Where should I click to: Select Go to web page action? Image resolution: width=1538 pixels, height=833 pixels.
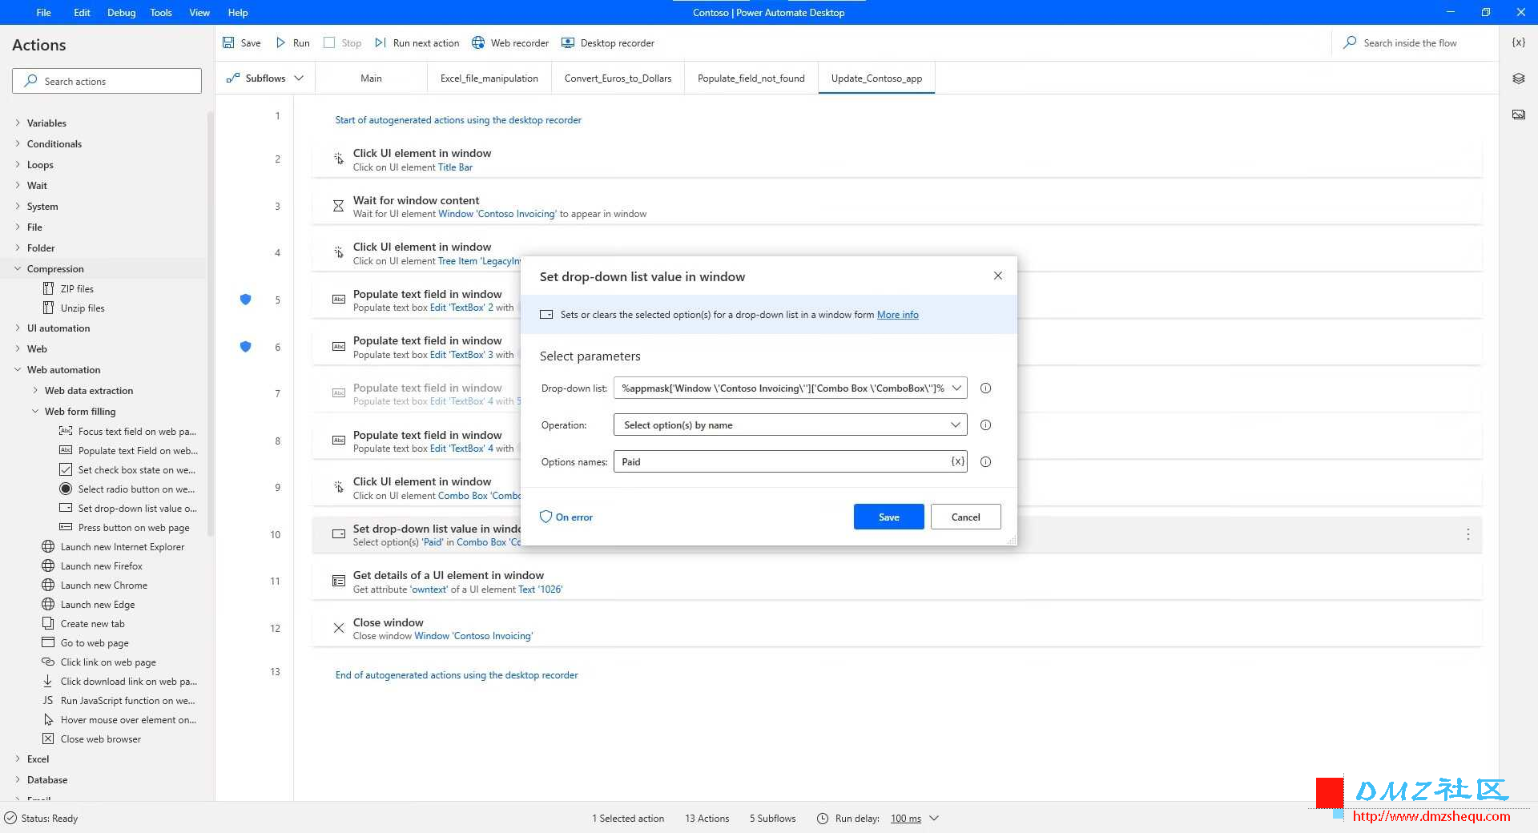coord(95,642)
